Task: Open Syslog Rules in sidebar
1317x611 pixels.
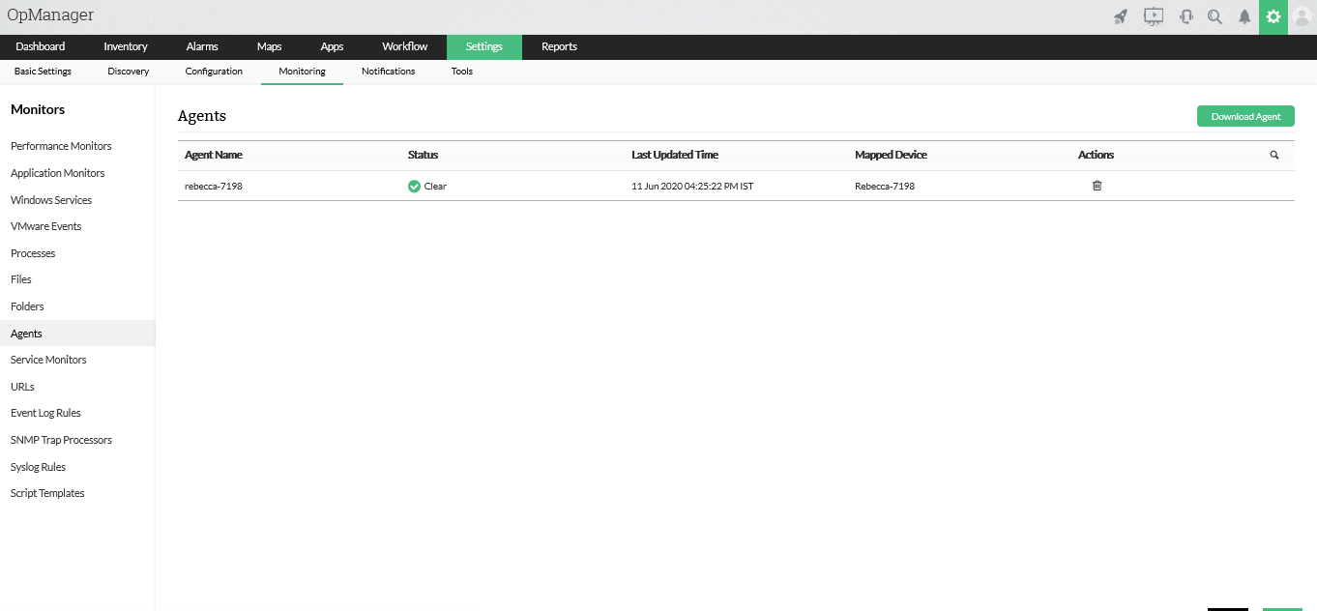Action: tap(38, 467)
